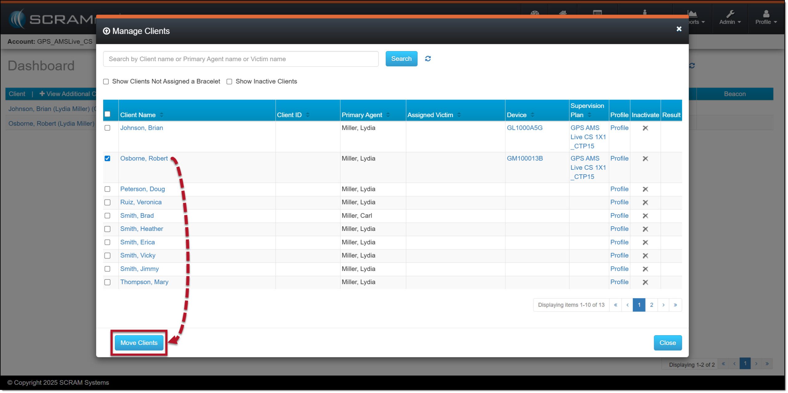Sort by the Client Name column arrows
Screen dimensions: 788x393
coord(162,115)
